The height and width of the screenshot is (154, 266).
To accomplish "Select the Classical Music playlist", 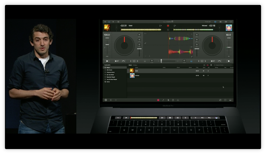I will [x=115, y=72].
